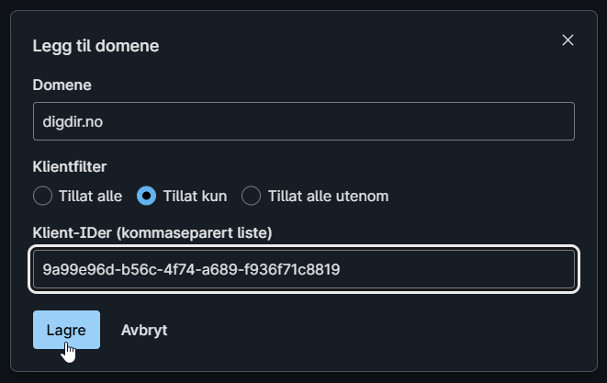Screen dimensions: 607x383
Task: Close the Legg til domene dialog
Action: (x=568, y=40)
